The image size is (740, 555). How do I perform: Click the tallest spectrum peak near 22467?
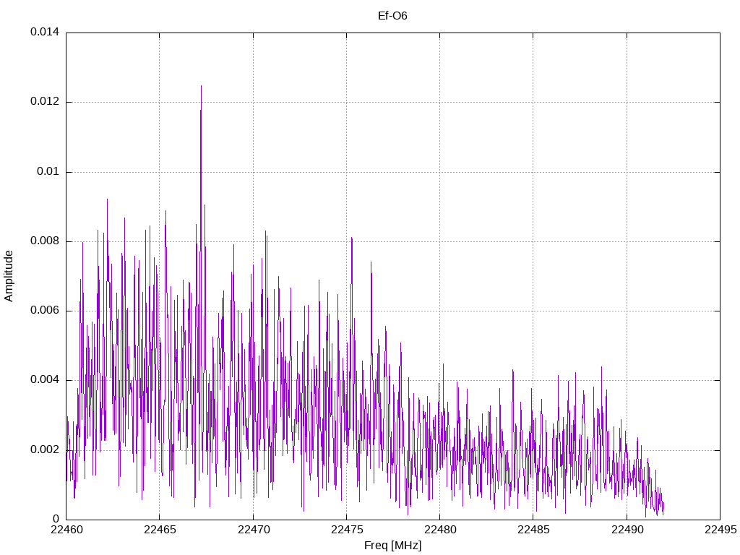pos(201,87)
